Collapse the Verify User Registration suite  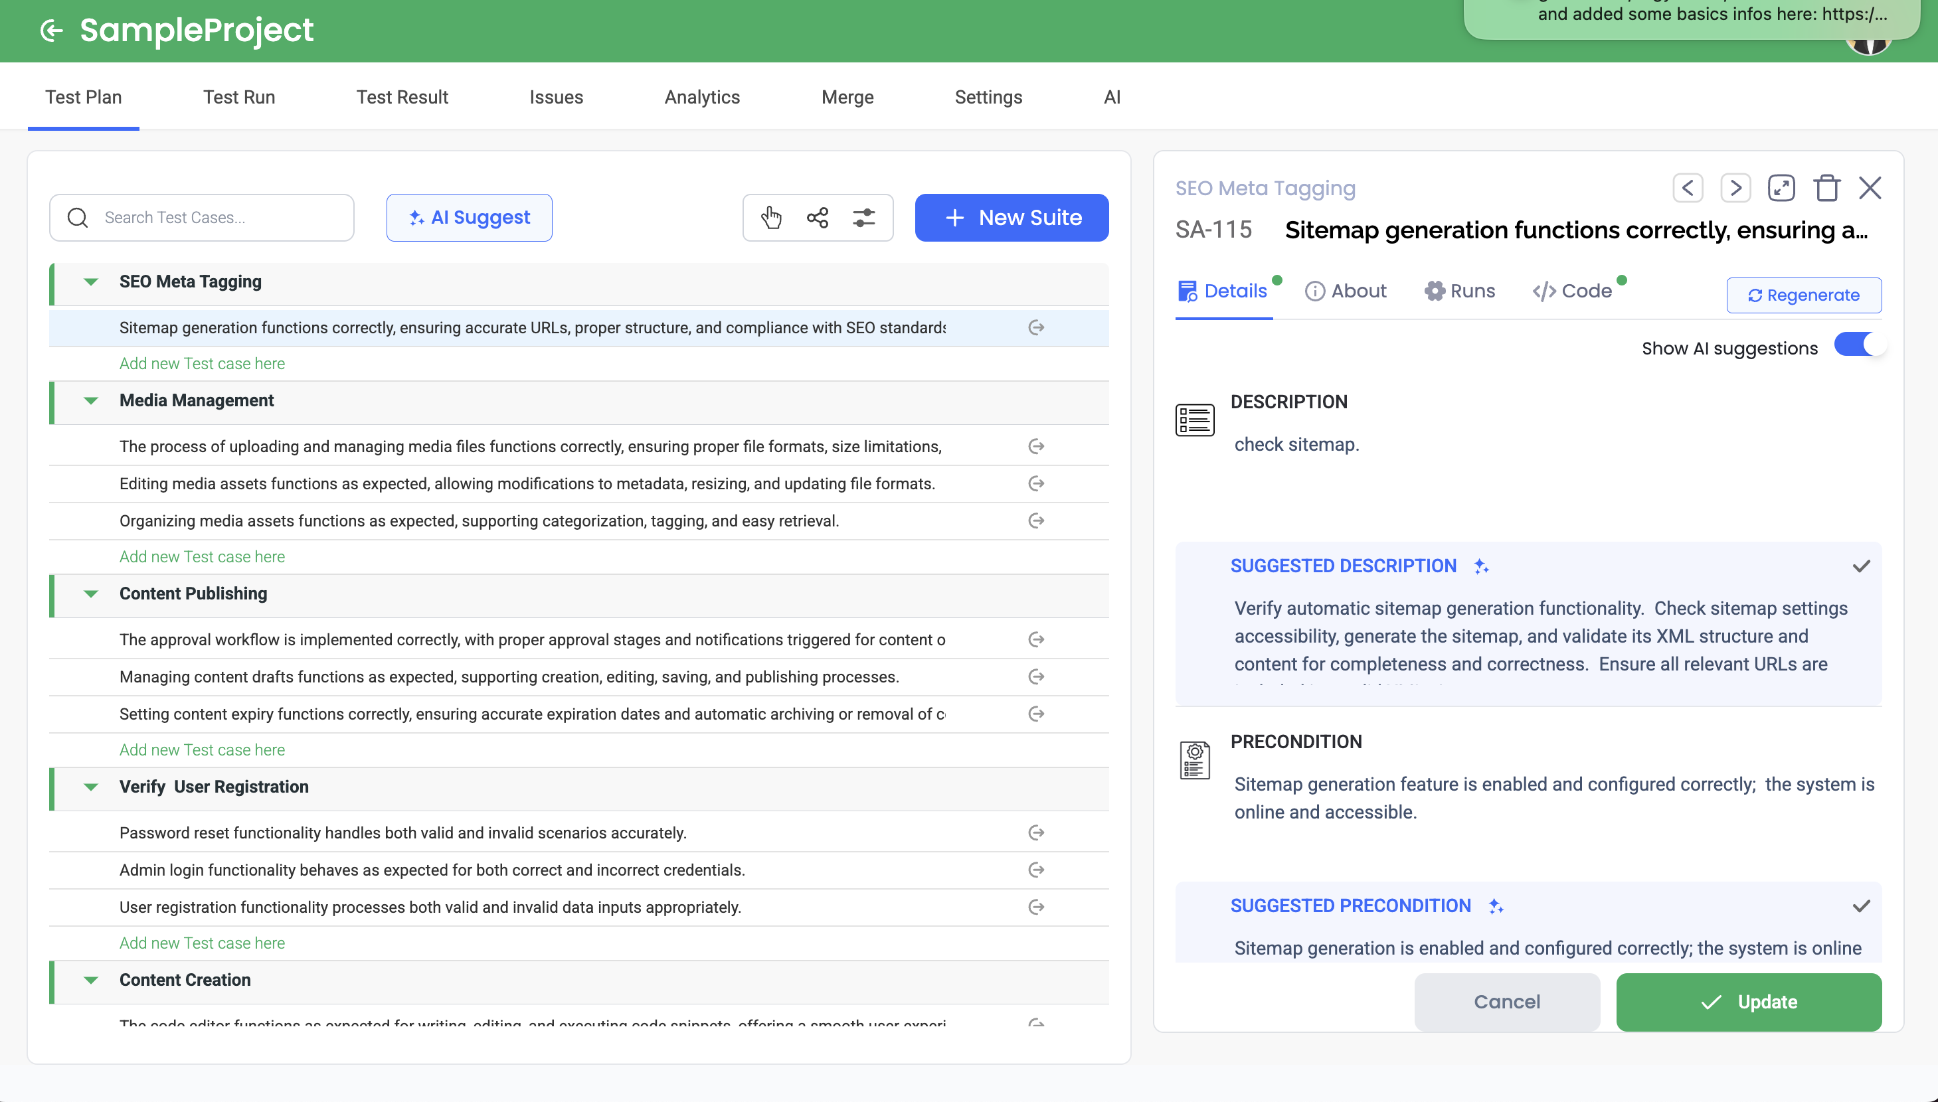pyautogui.click(x=91, y=787)
